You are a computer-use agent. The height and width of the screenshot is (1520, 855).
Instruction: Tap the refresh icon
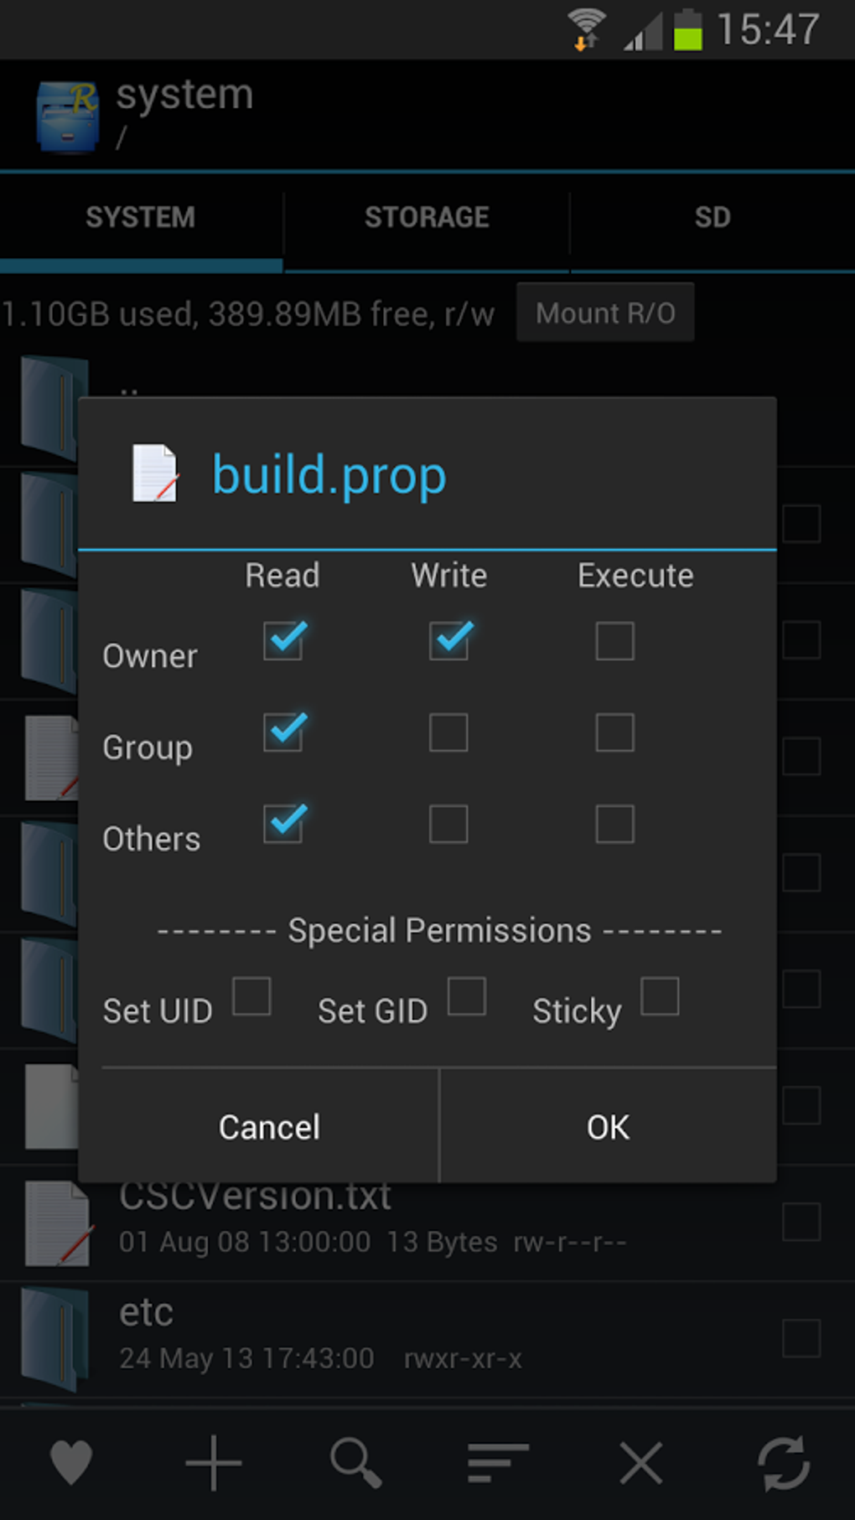pos(783,1463)
